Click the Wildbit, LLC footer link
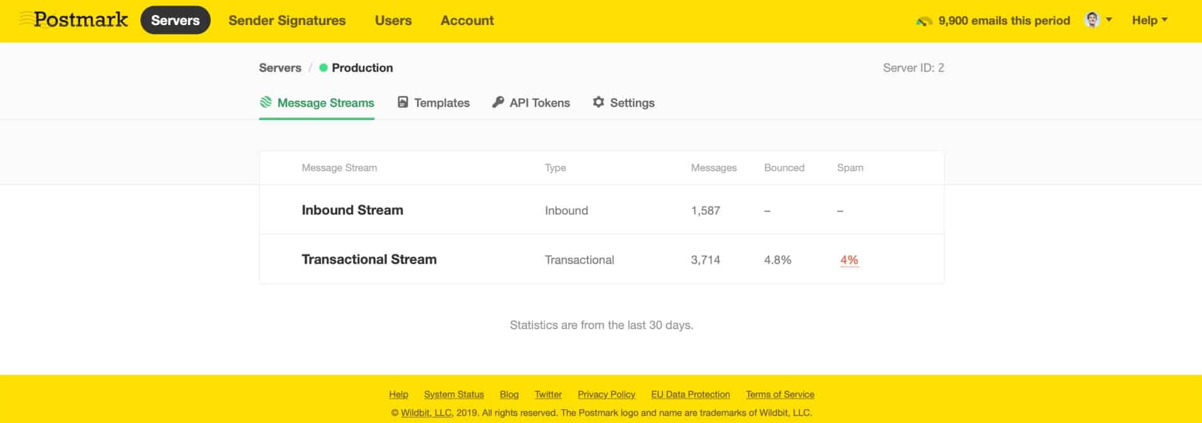 [x=426, y=413]
